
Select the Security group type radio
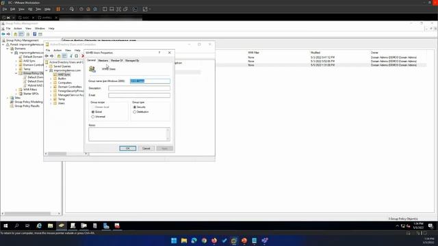tap(135, 107)
